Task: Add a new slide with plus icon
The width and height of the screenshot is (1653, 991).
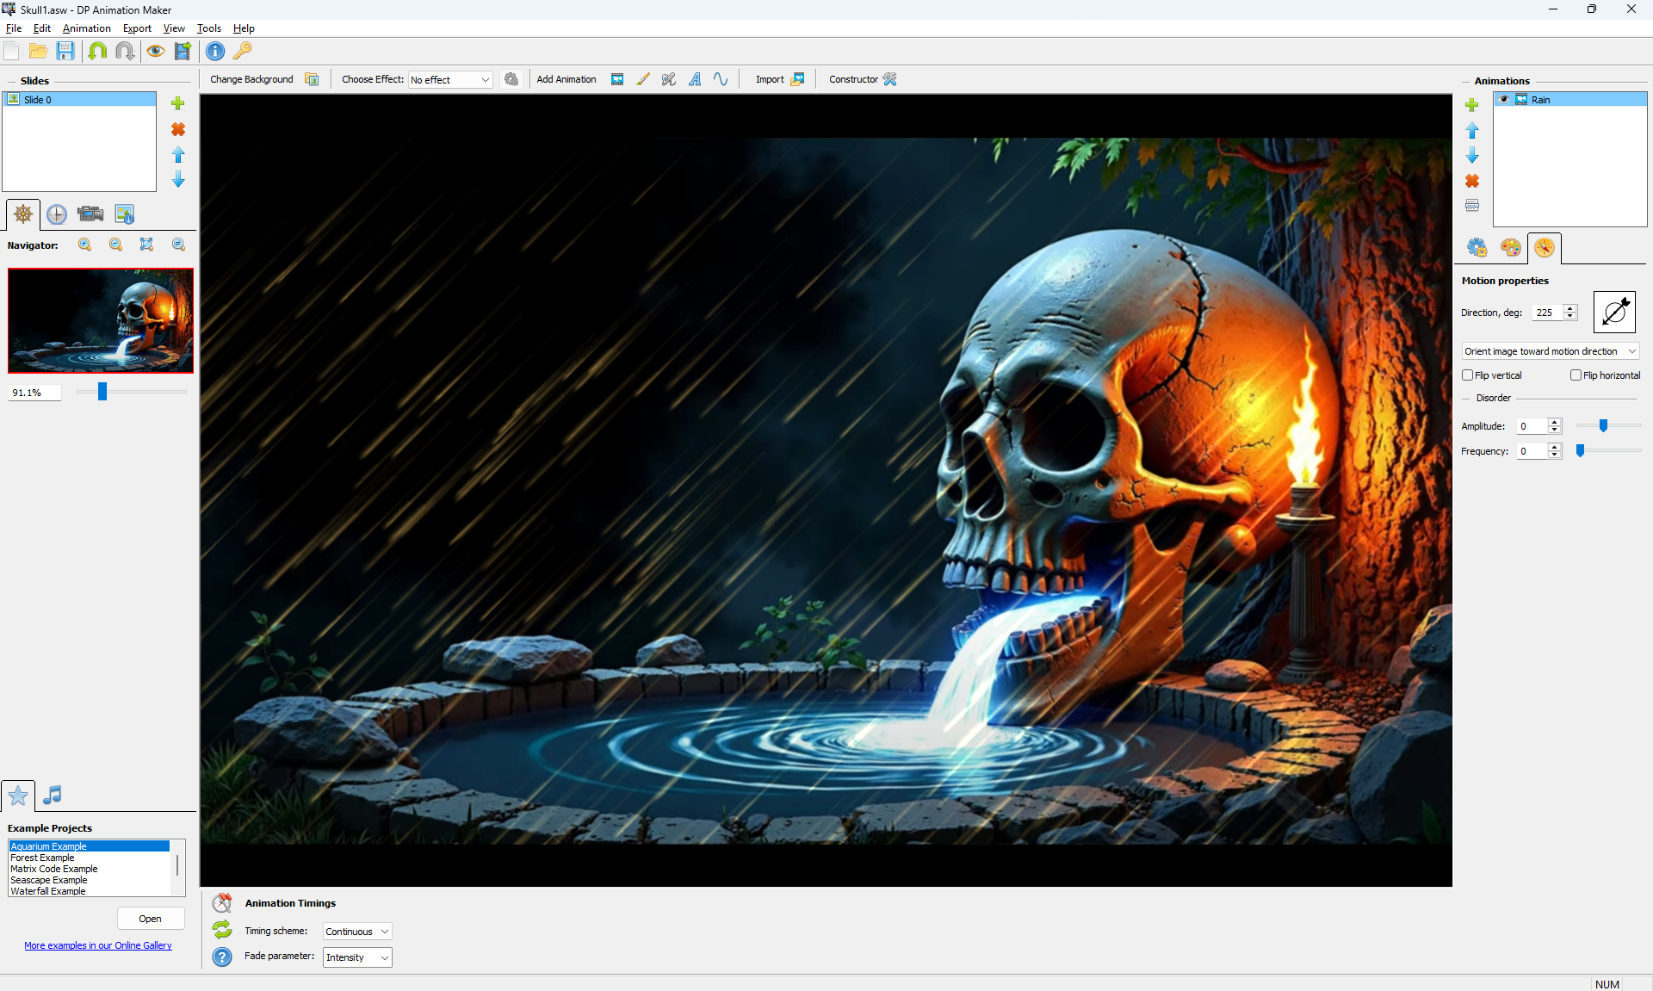Action: pyautogui.click(x=178, y=103)
